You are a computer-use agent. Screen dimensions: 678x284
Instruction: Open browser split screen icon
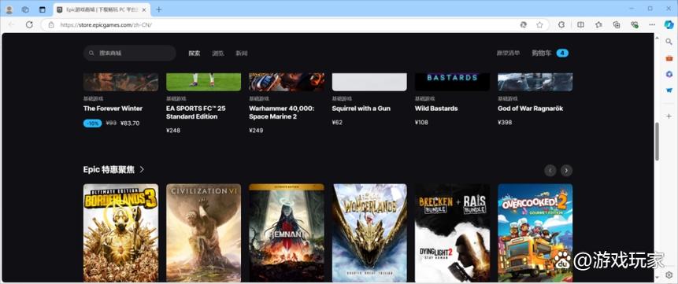coord(580,24)
